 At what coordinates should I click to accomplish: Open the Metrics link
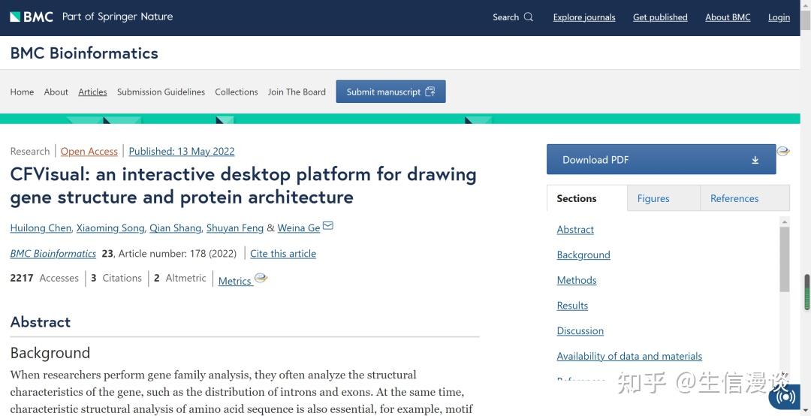point(235,281)
